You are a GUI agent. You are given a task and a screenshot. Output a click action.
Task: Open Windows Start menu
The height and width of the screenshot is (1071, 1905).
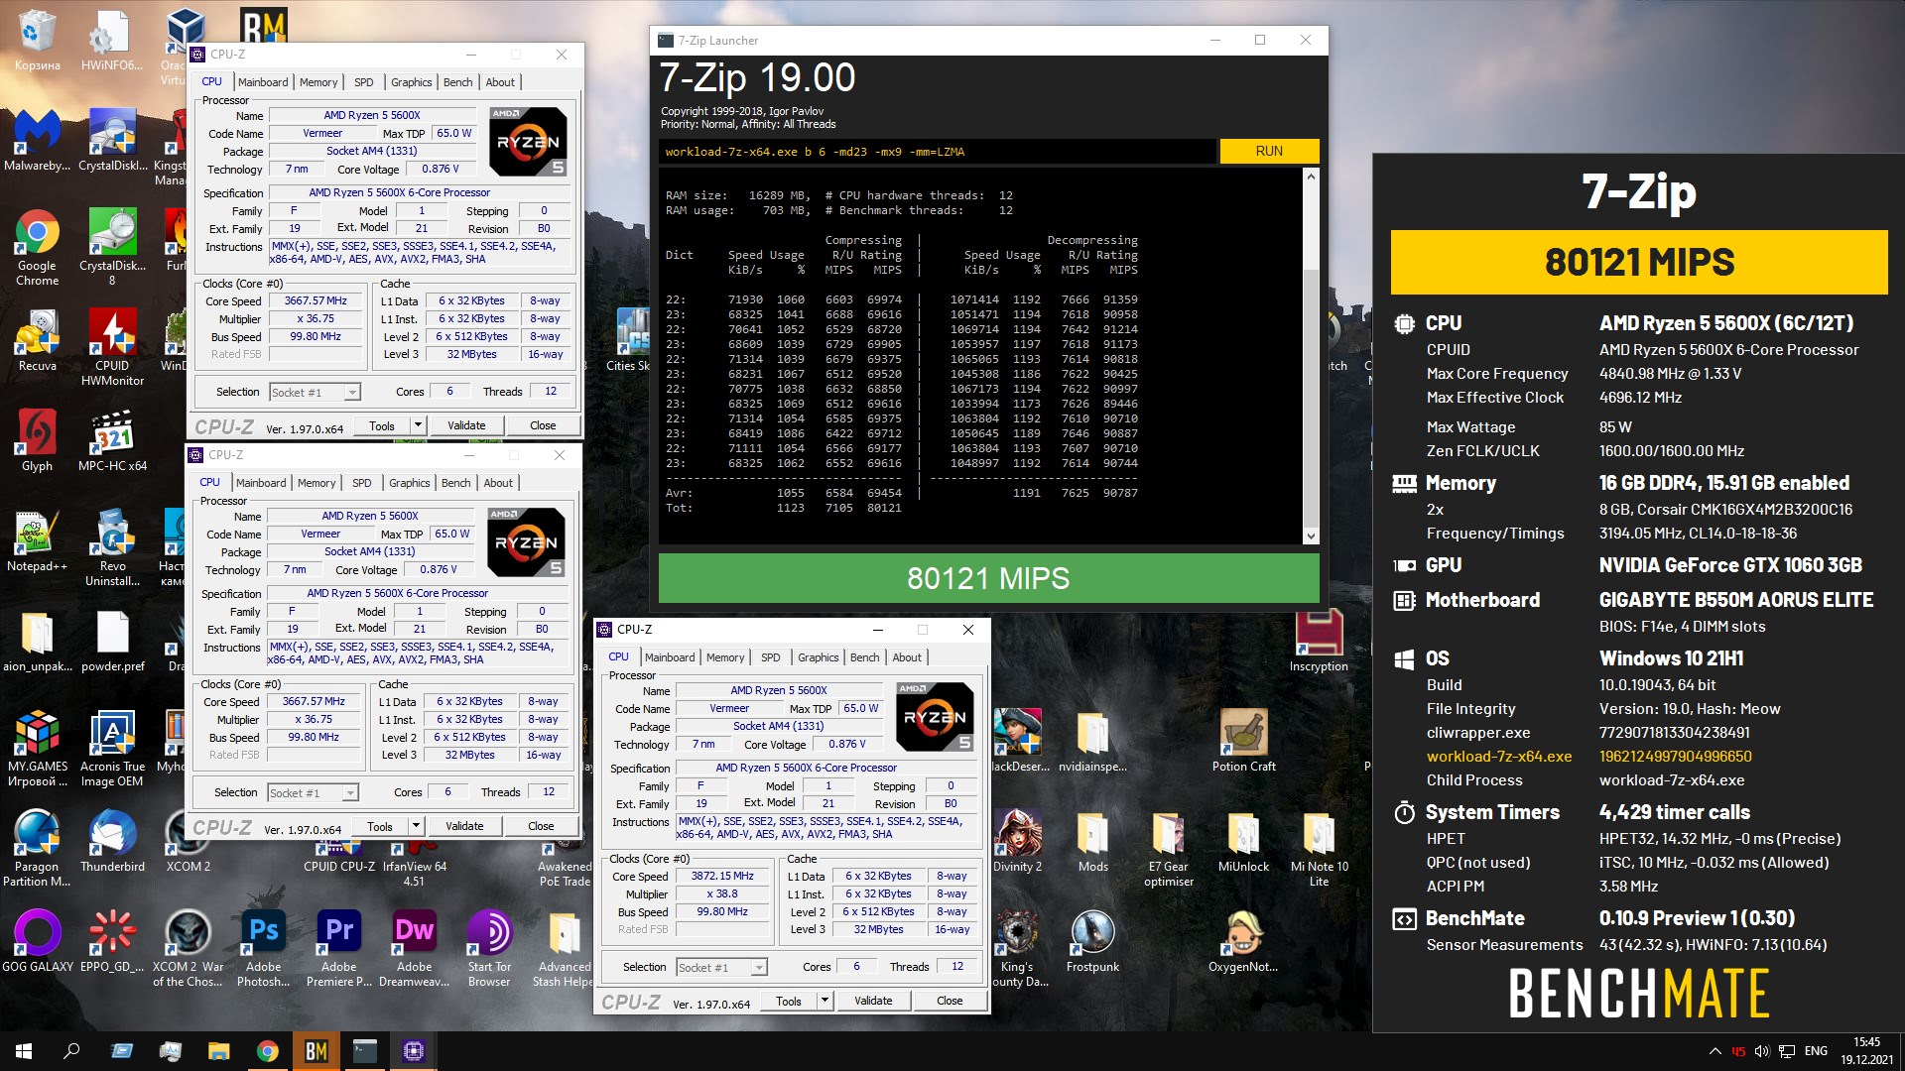pyautogui.click(x=24, y=1051)
